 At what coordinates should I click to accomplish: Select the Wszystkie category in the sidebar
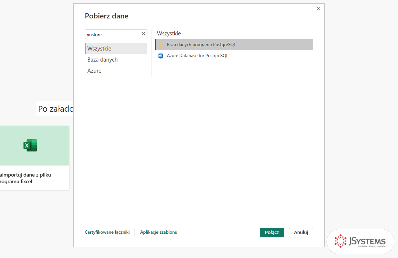click(x=116, y=48)
